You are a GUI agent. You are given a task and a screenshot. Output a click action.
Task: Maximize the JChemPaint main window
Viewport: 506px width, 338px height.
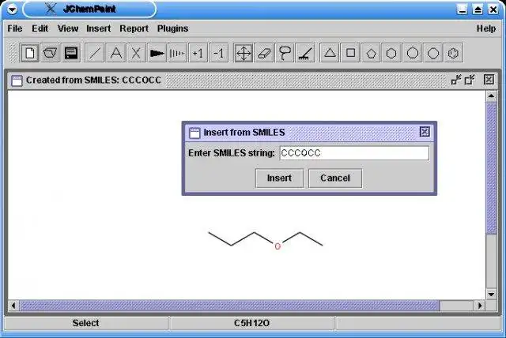(x=478, y=9)
